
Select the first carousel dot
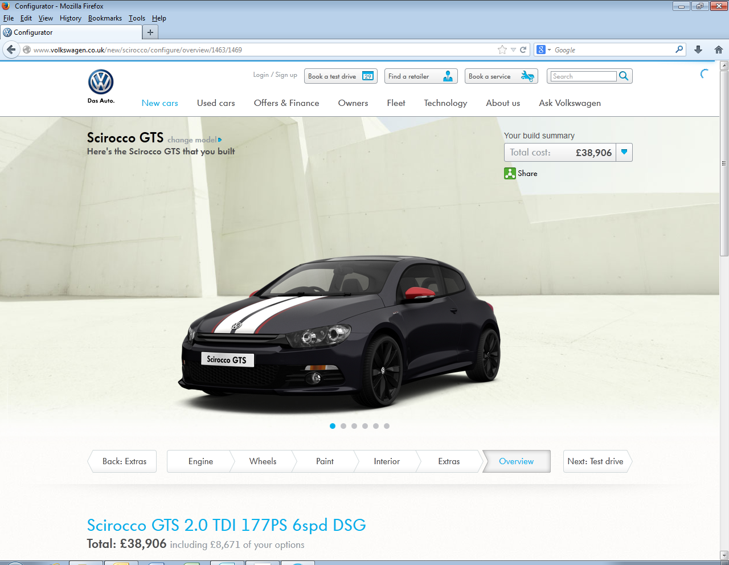point(333,426)
